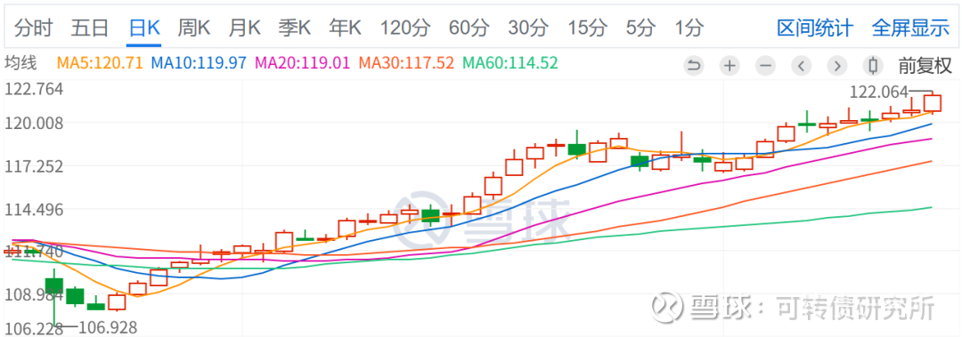Image resolution: width=962 pixels, height=337 pixels.
Task: Move chart left with left chevron icon
Action: 802,65
